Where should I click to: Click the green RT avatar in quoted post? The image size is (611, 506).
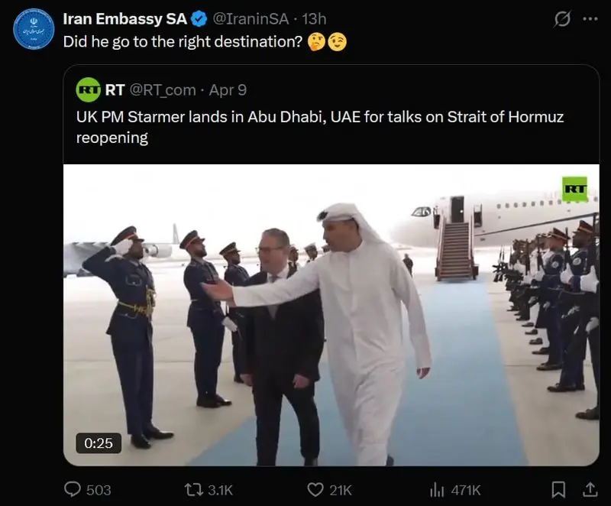[89, 89]
